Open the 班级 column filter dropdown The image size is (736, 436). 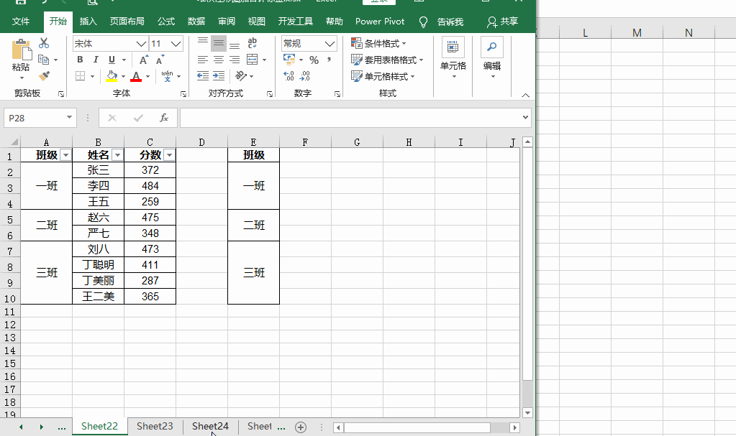[65, 155]
